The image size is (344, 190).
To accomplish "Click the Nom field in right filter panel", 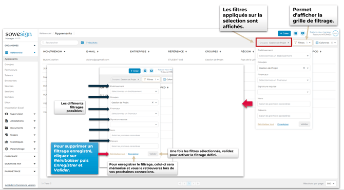I will [283, 104].
